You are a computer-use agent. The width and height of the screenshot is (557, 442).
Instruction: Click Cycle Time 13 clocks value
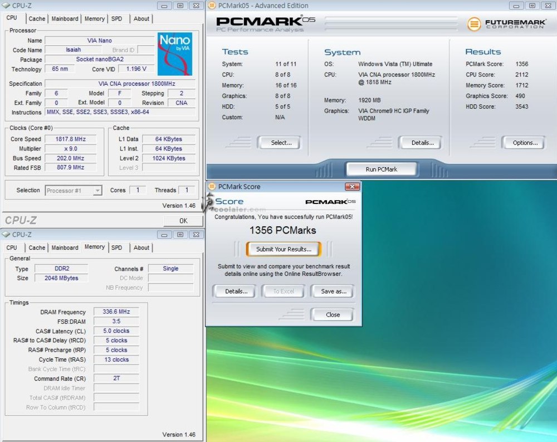(x=116, y=360)
